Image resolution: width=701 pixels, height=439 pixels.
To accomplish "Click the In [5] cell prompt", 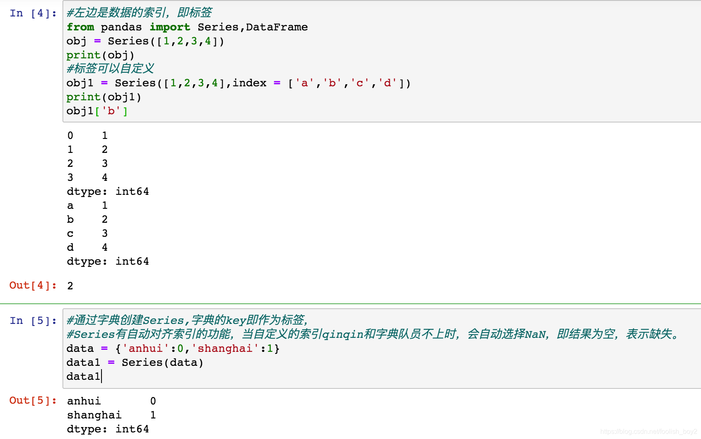I will point(33,321).
